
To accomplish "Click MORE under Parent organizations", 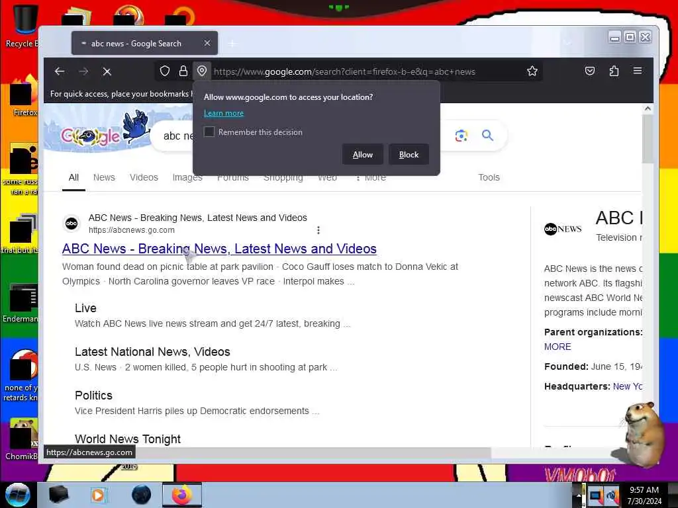I will click(x=557, y=347).
